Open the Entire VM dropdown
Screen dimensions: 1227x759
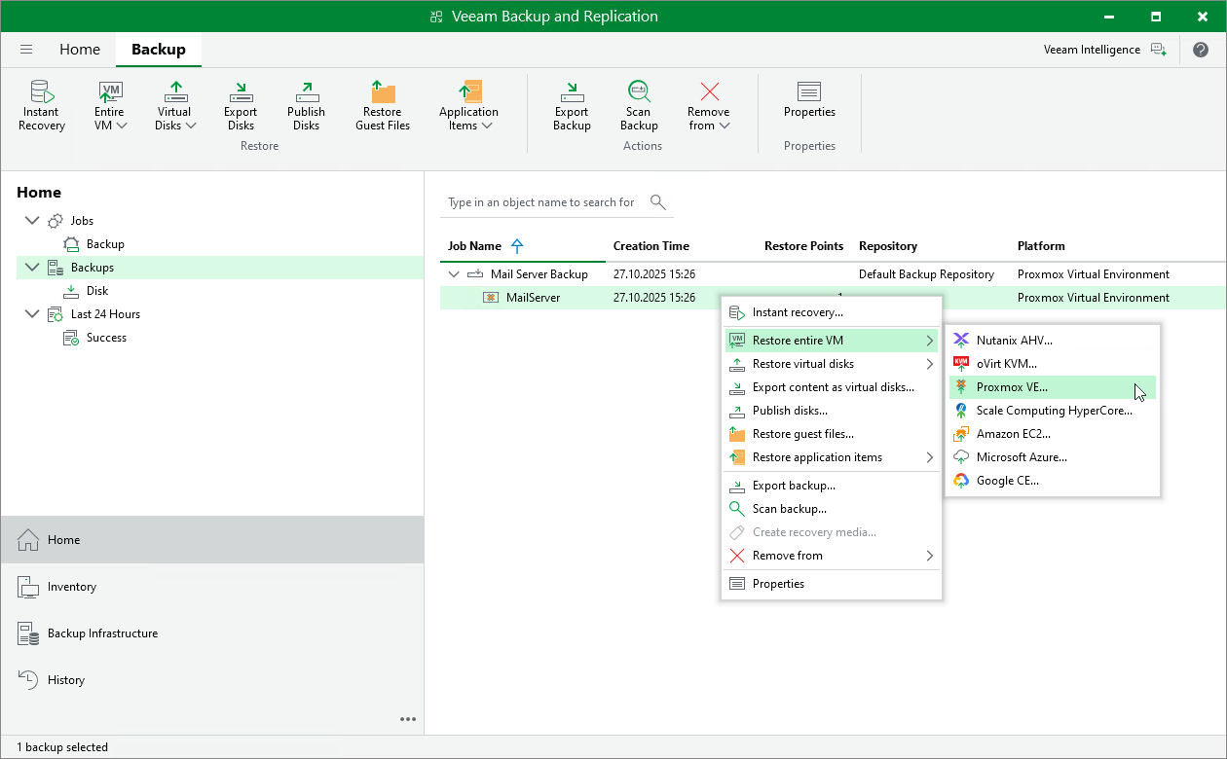click(x=110, y=105)
